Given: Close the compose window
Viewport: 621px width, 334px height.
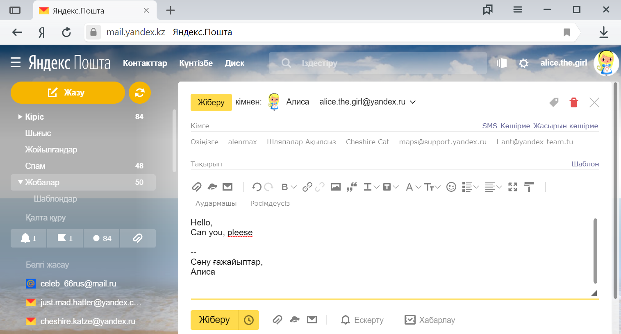Looking at the screenshot, I should tap(594, 102).
